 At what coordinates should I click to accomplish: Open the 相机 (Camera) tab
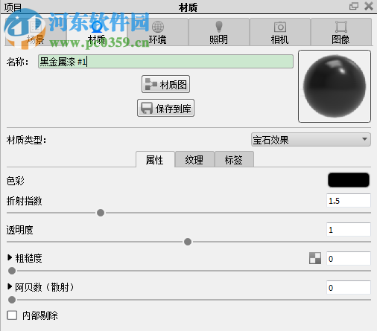point(280,32)
